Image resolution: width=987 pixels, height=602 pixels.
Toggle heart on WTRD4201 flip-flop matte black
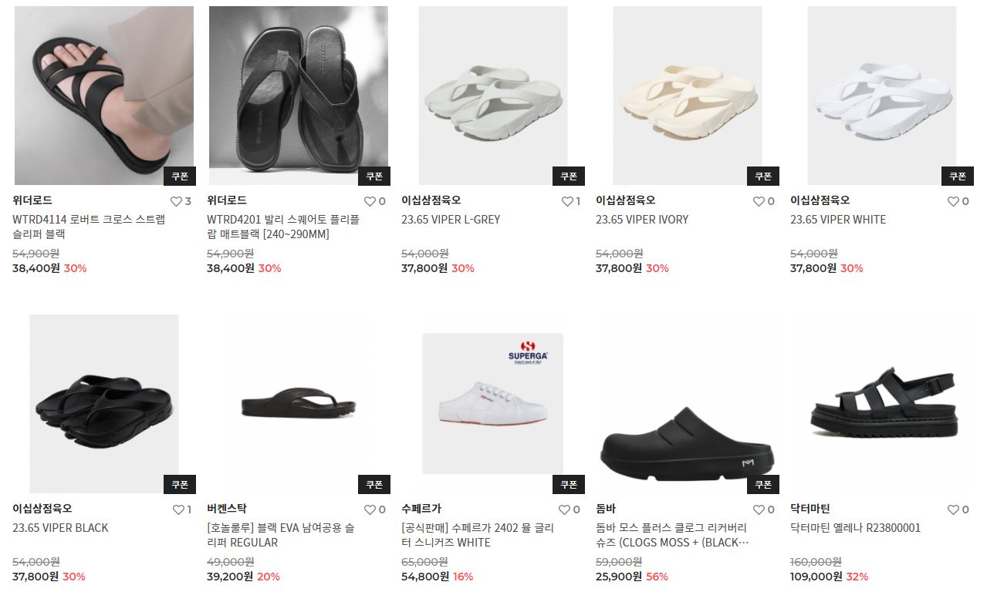[x=370, y=201]
